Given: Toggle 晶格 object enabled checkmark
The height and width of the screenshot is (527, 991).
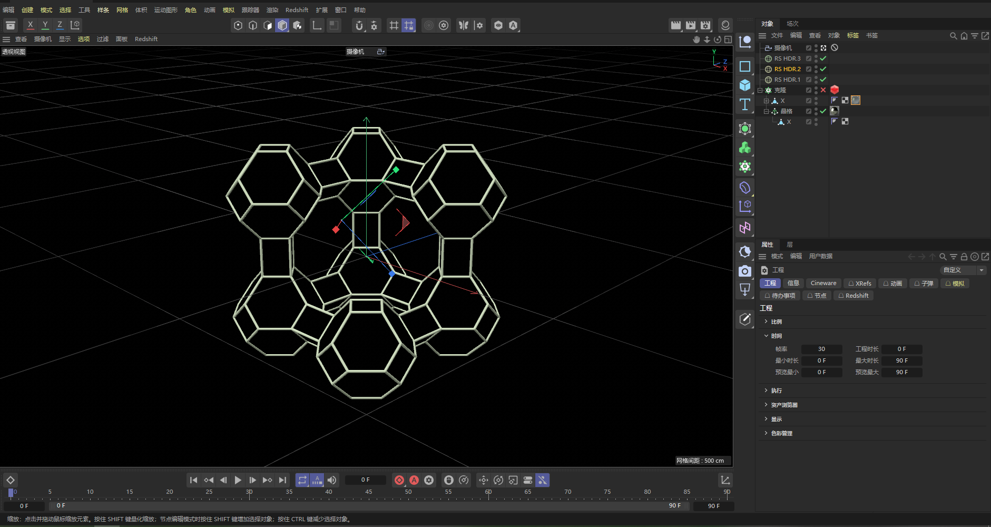Looking at the screenshot, I should point(823,111).
